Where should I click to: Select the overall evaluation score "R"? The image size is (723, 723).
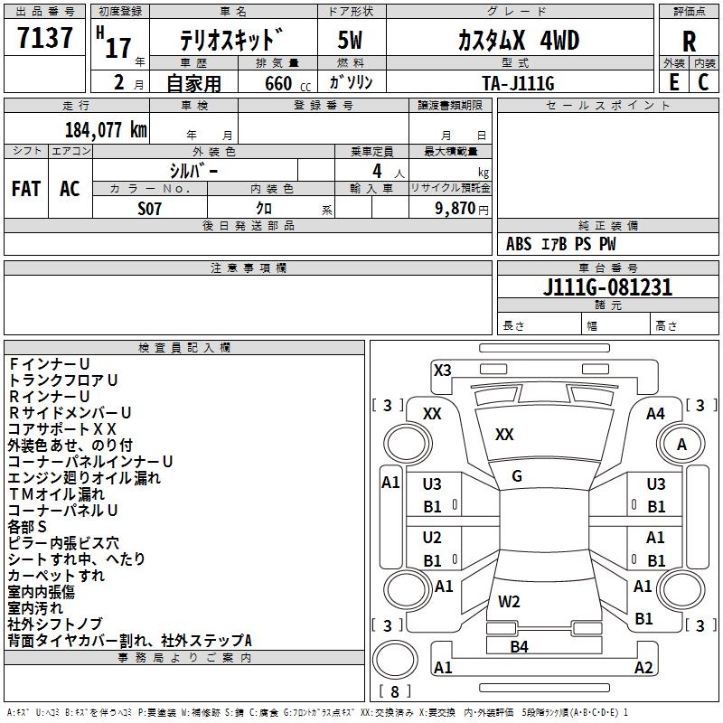click(x=689, y=41)
